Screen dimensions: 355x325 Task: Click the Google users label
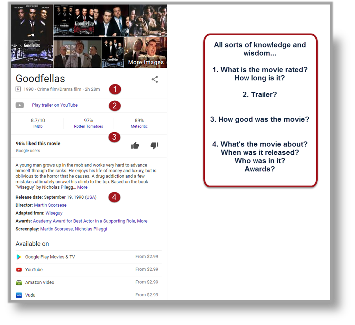tap(28, 151)
